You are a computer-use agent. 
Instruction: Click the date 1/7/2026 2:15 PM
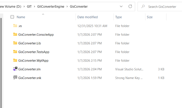coord(90,61)
